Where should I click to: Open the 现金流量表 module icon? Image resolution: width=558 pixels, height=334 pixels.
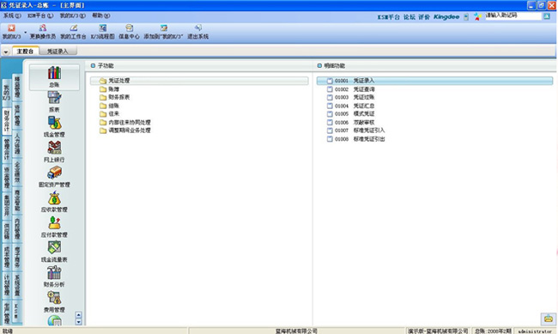click(54, 252)
